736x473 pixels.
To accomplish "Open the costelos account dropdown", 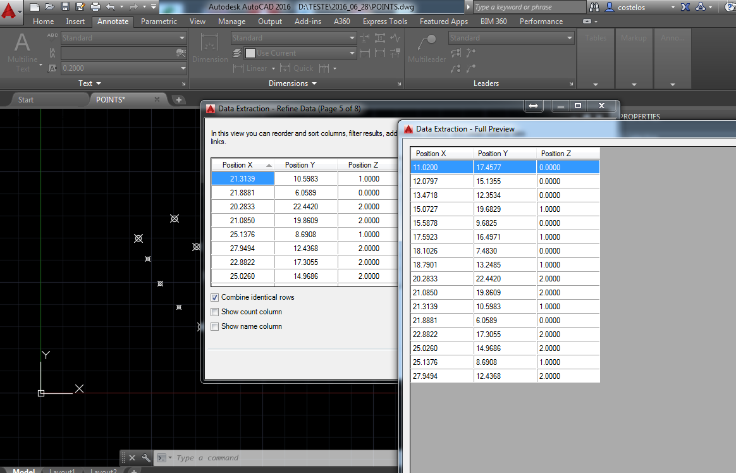I will pos(673,7).
